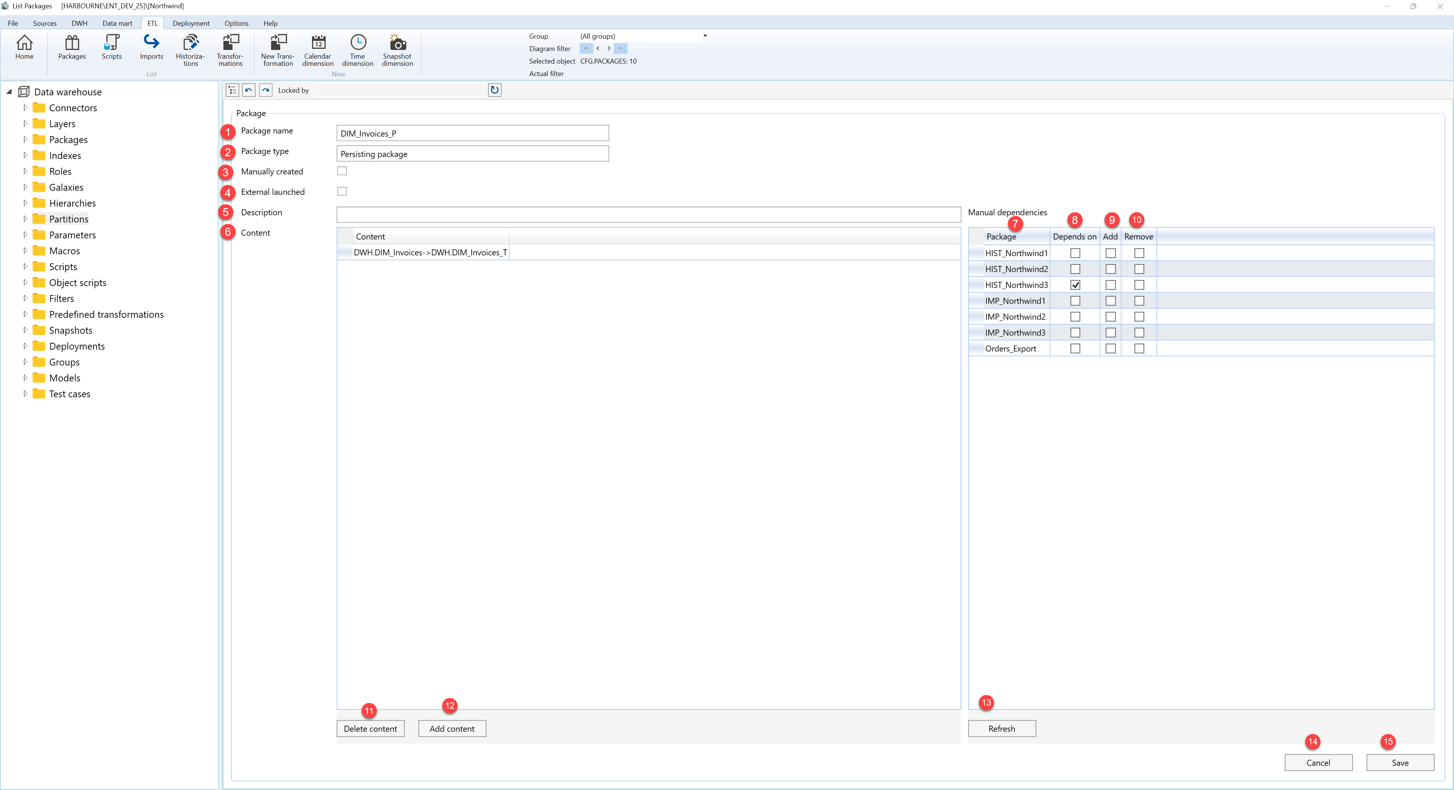This screenshot has width=1454, height=790.
Task: Check Remove for Orders_Export
Action: click(x=1139, y=348)
